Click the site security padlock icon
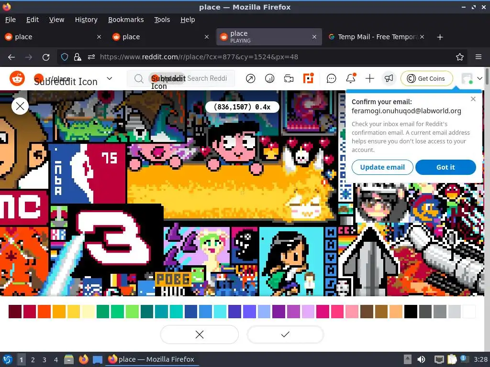 [x=77, y=57]
